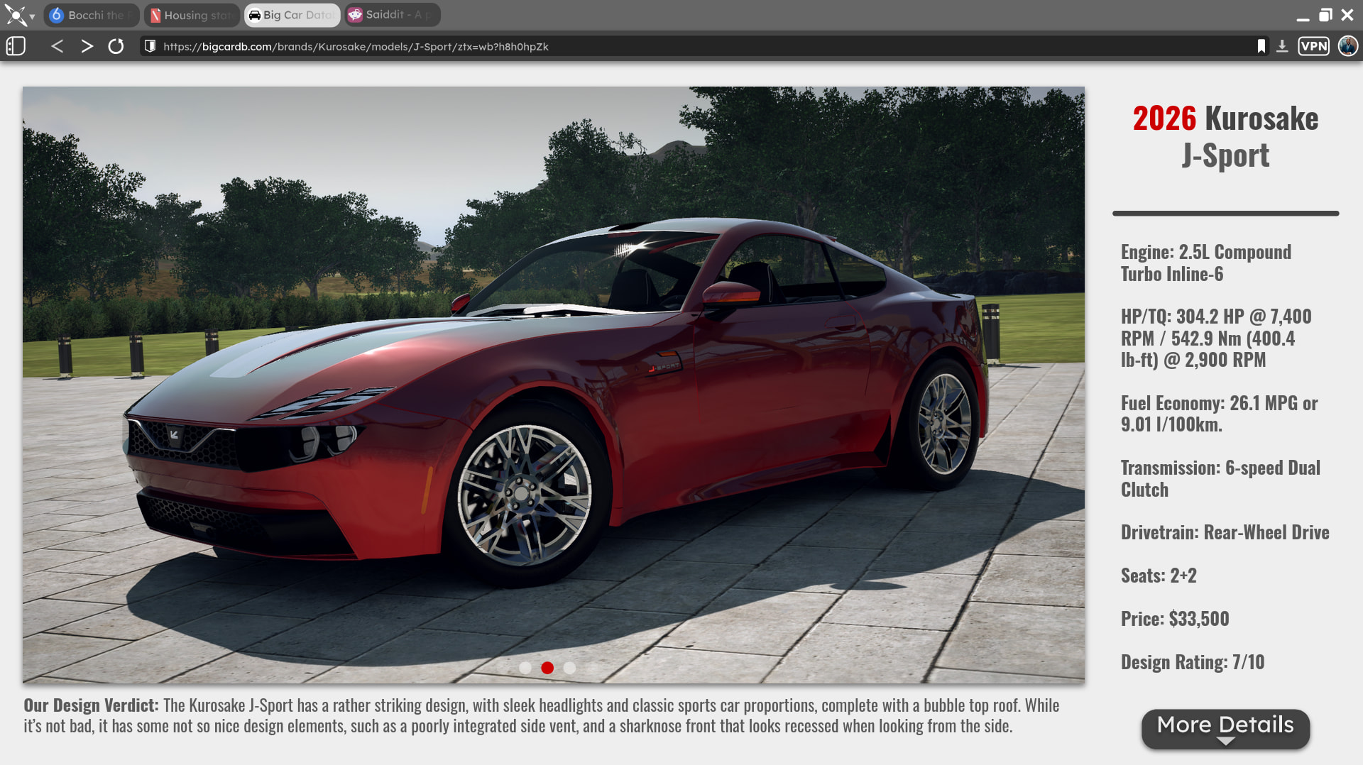Click the "Design Rating: 7/10" text
This screenshot has width=1363, height=765.
point(1193,662)
